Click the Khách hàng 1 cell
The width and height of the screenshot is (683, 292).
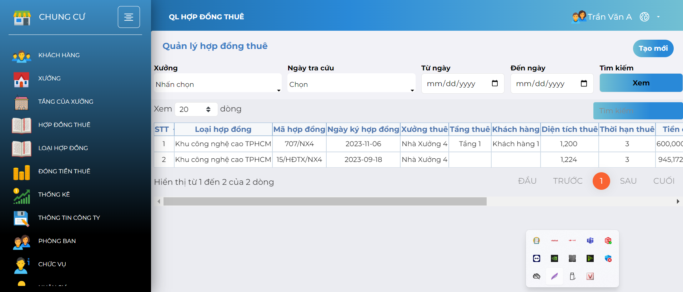pyautogui.click(x=516, y=144)
